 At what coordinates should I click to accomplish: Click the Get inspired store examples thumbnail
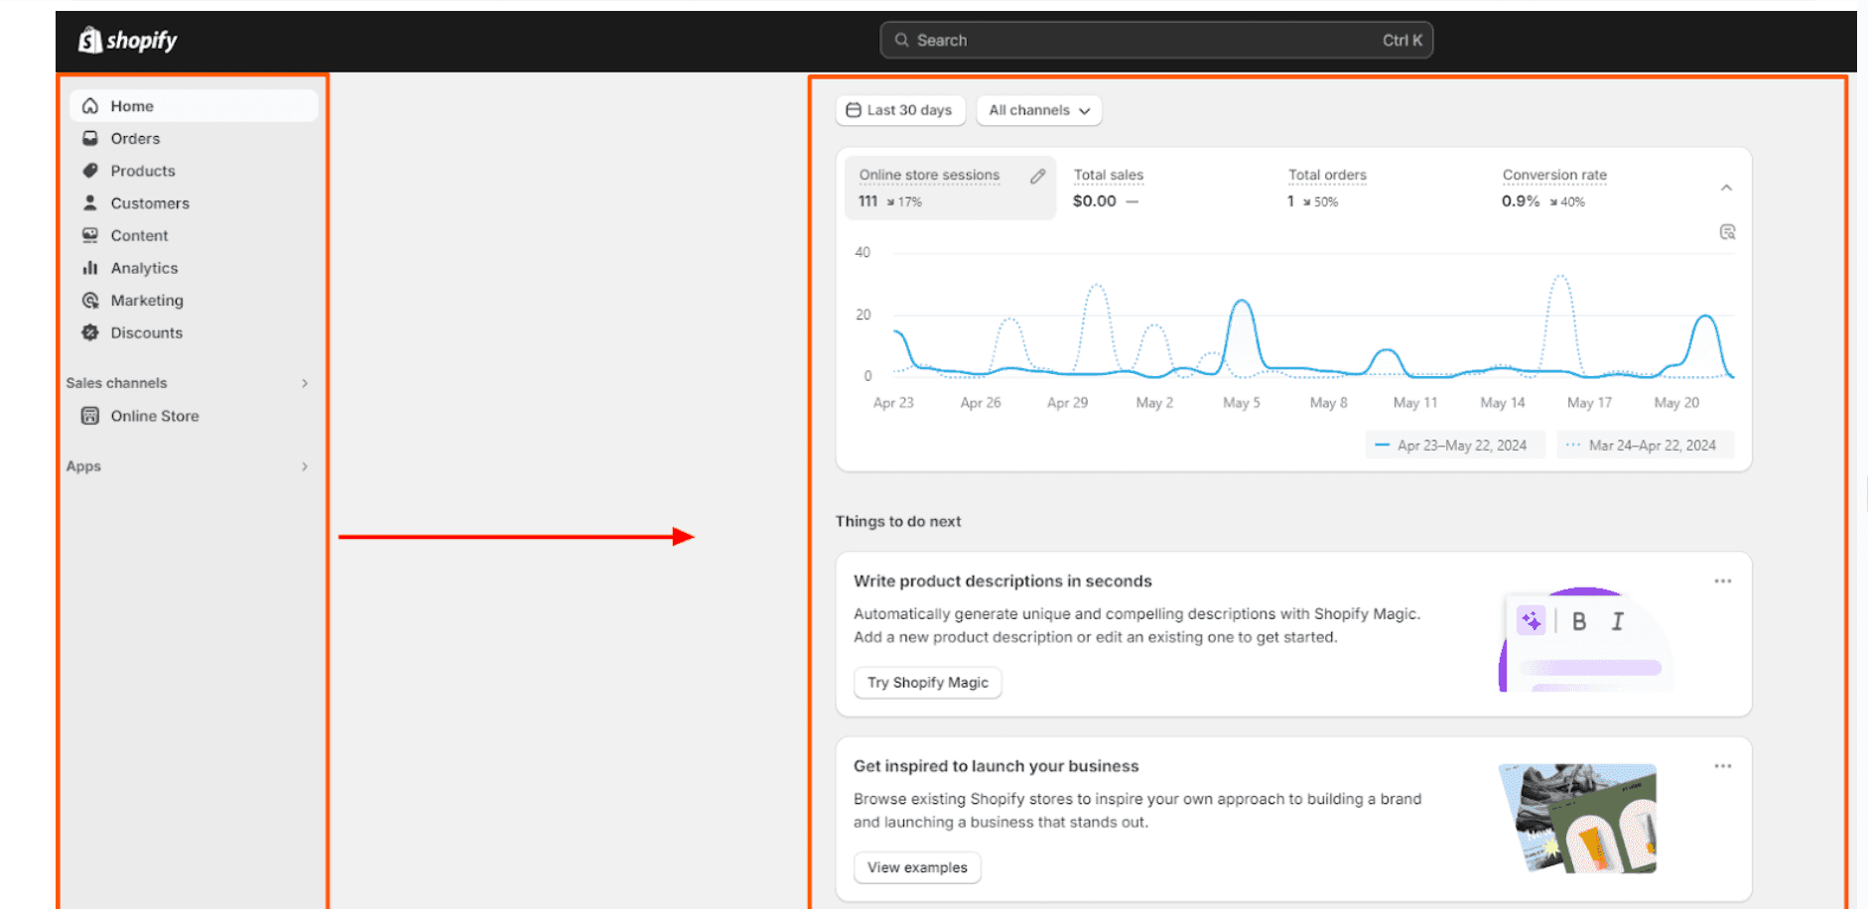[x=1578, y=819]
